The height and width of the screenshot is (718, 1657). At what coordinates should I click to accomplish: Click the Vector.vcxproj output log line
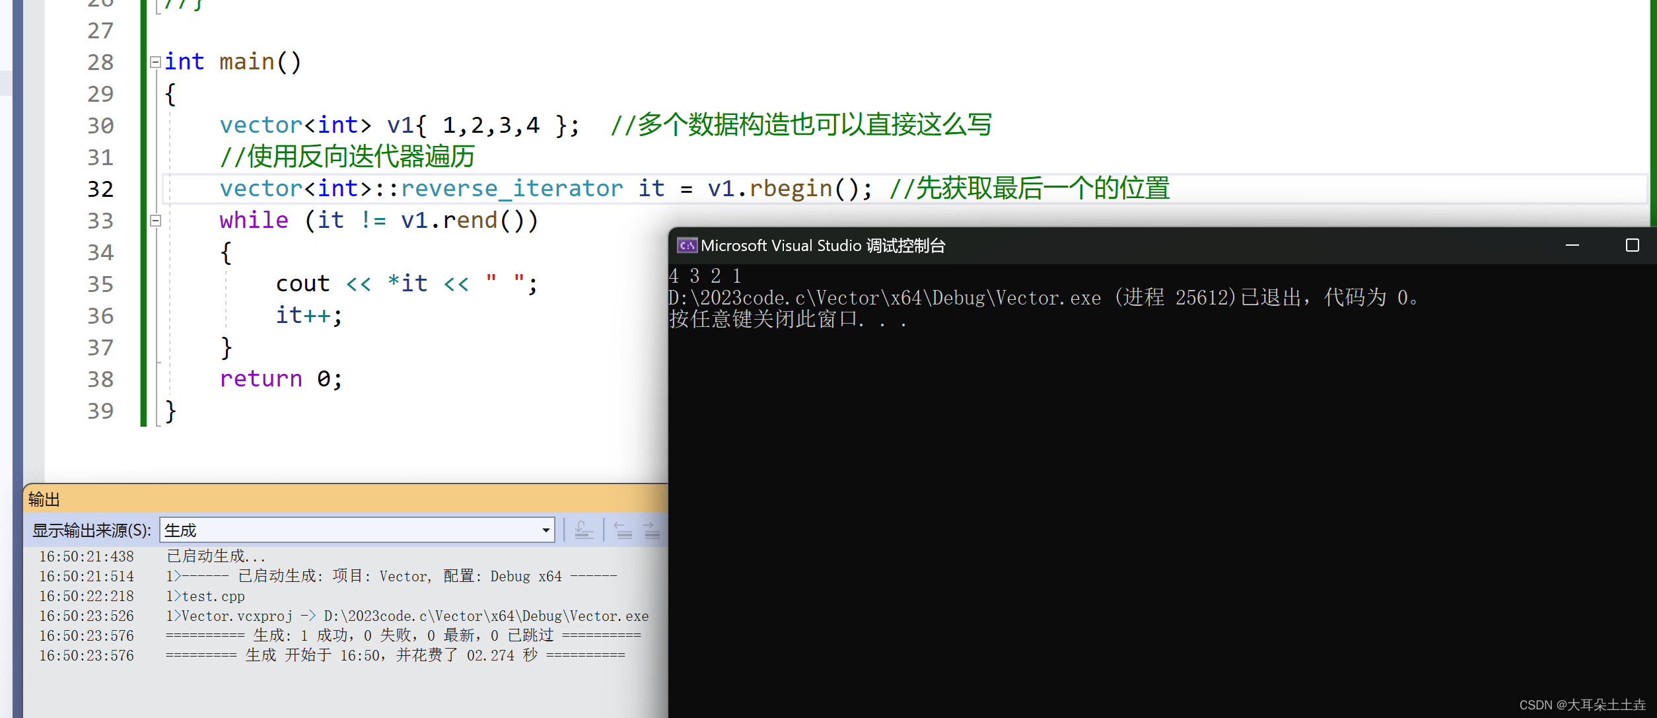(407, 616)
